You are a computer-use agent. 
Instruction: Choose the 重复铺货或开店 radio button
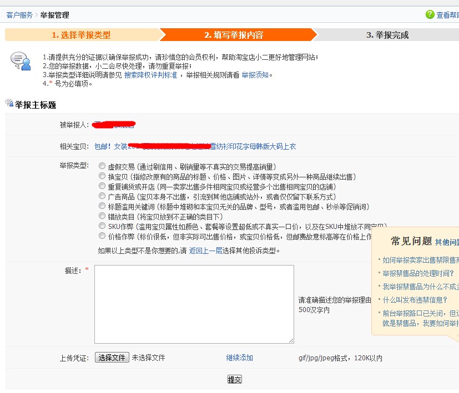click(102, 186)
